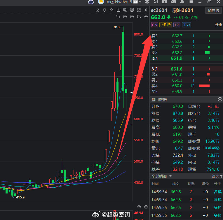Open chart settings hexagon icon

point(146,17)
